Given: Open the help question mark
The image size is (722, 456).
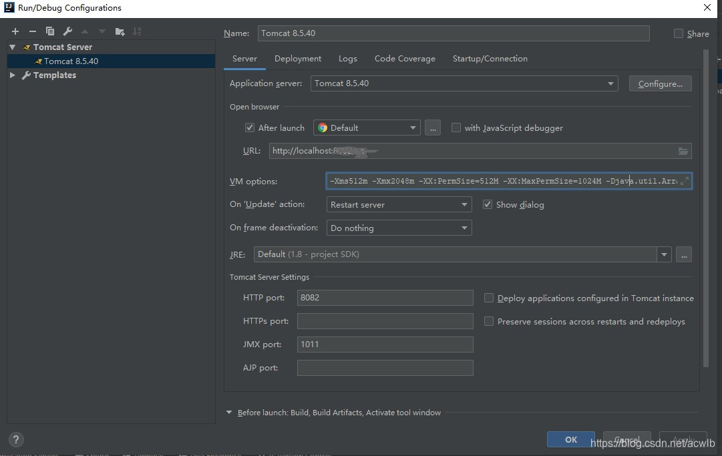Looking at the screenshot, I should pos(16,439).
